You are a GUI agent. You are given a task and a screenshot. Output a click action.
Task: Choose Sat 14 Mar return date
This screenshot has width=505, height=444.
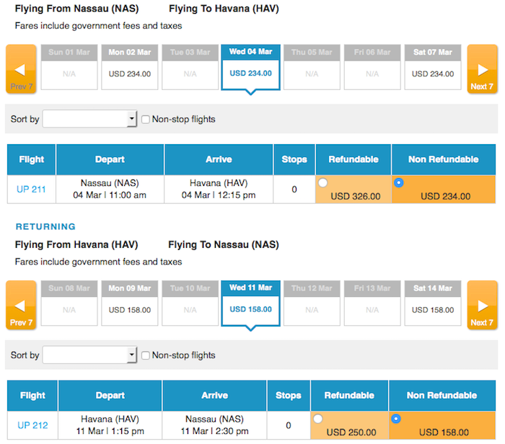[x=433, y=303]
